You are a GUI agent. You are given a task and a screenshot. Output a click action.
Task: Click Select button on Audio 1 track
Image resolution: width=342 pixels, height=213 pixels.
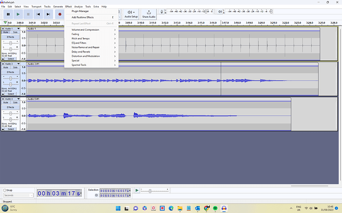click(x=11, y=59)
